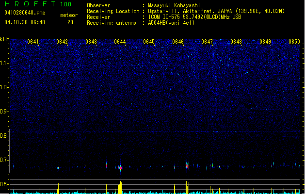The image size is (305, 194).
Task: Click the Receiving Location label
Action: 113,11
